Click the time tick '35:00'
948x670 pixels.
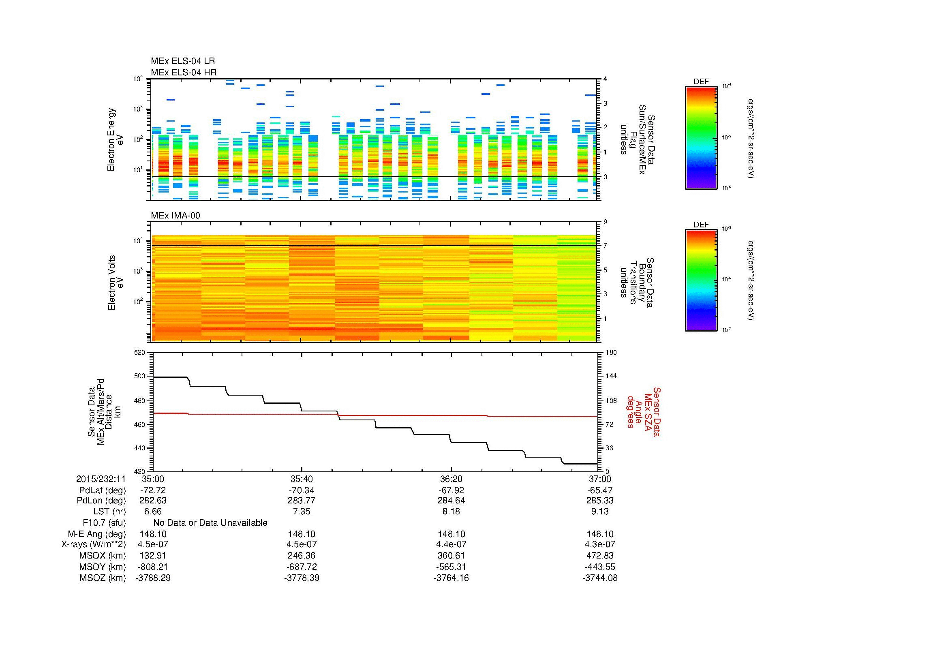[153, 479]
